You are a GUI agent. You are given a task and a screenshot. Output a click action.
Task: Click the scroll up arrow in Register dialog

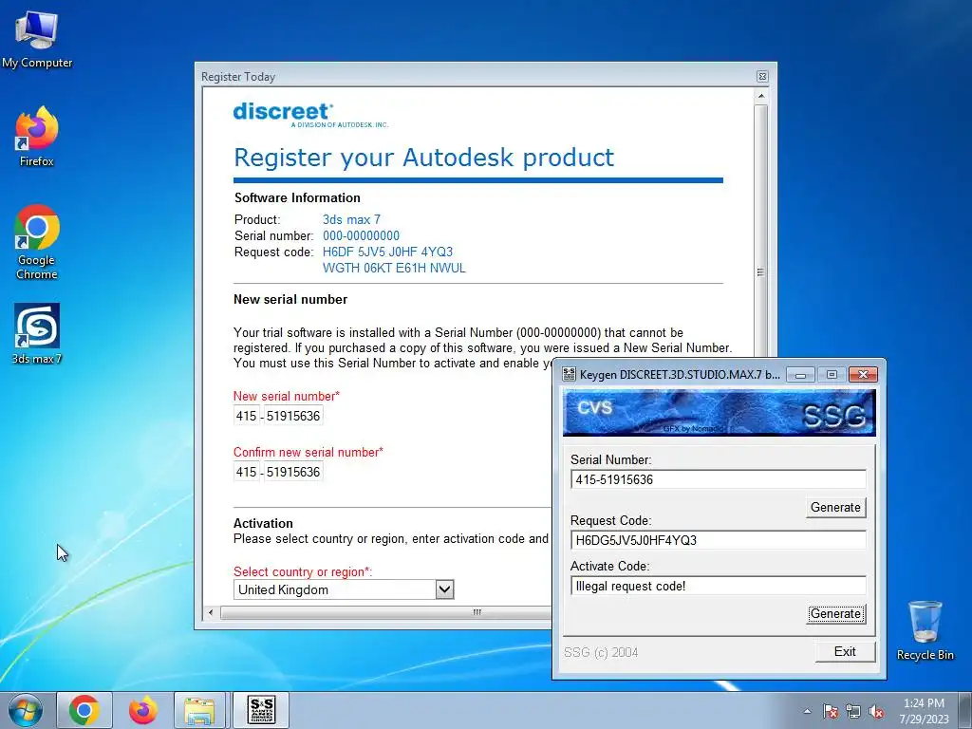pyautogui.click(x=761, y=96)
